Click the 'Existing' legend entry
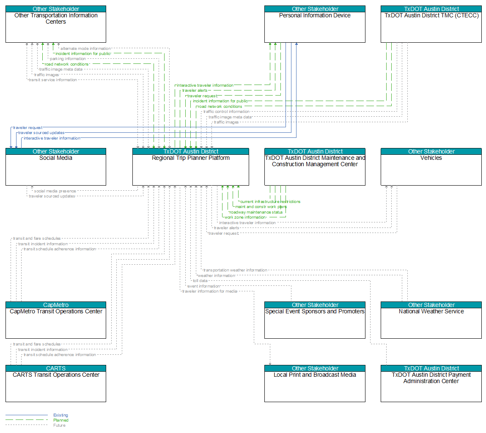 60,415
